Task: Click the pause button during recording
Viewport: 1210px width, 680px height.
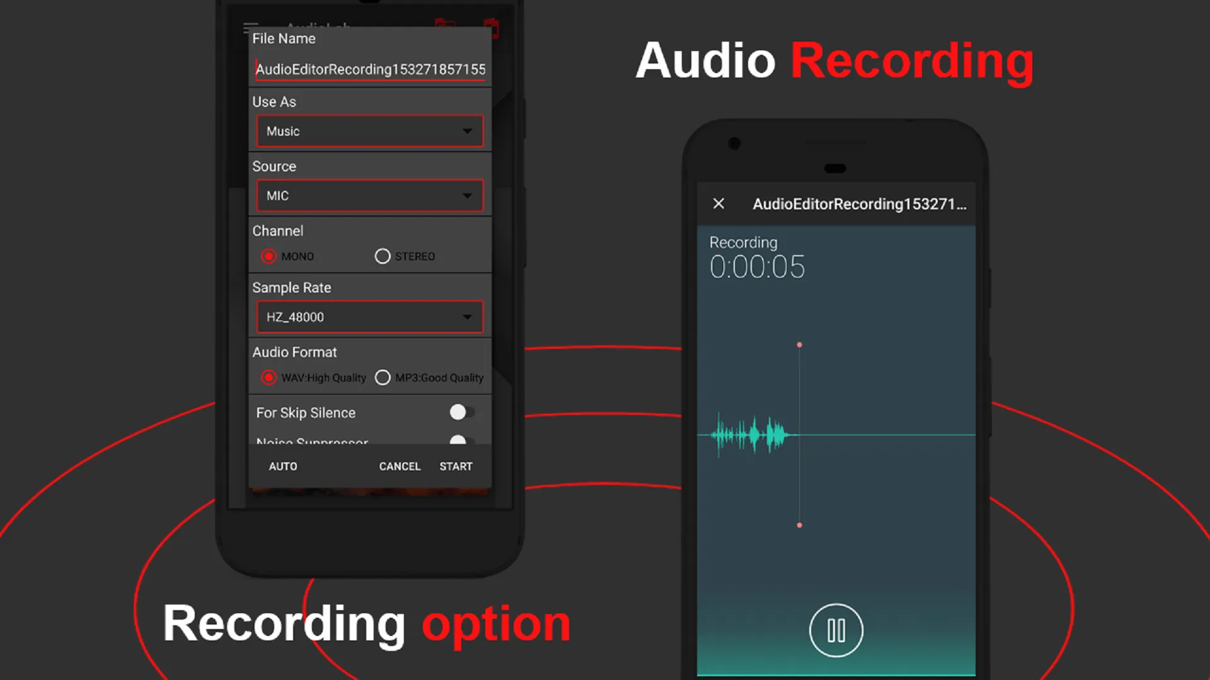Action: [x=835, y=630]
